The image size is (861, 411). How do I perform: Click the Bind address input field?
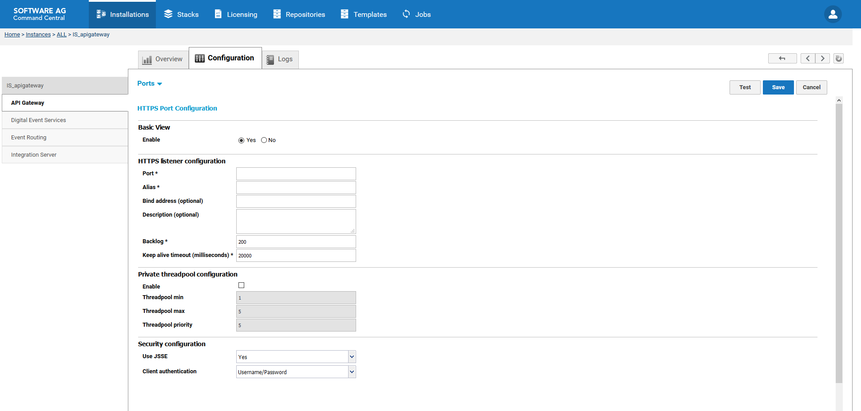pos(296,201)
